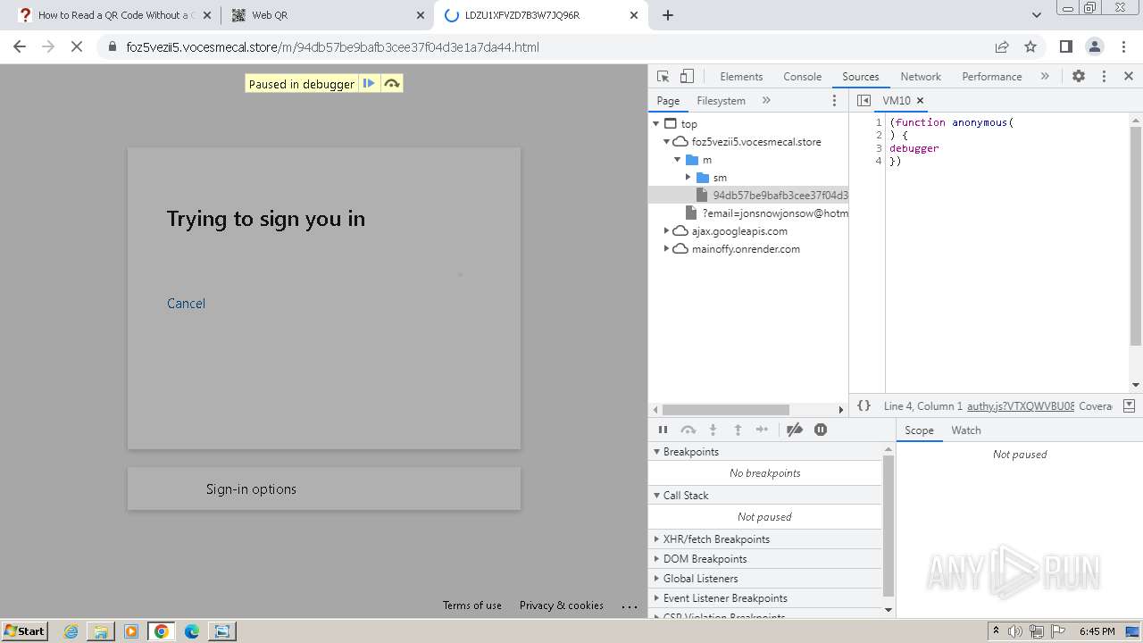Screen dimensions: 1143x643
Task: Expand XHR/fetch Breakpoints section
Action: click(764, 539)
